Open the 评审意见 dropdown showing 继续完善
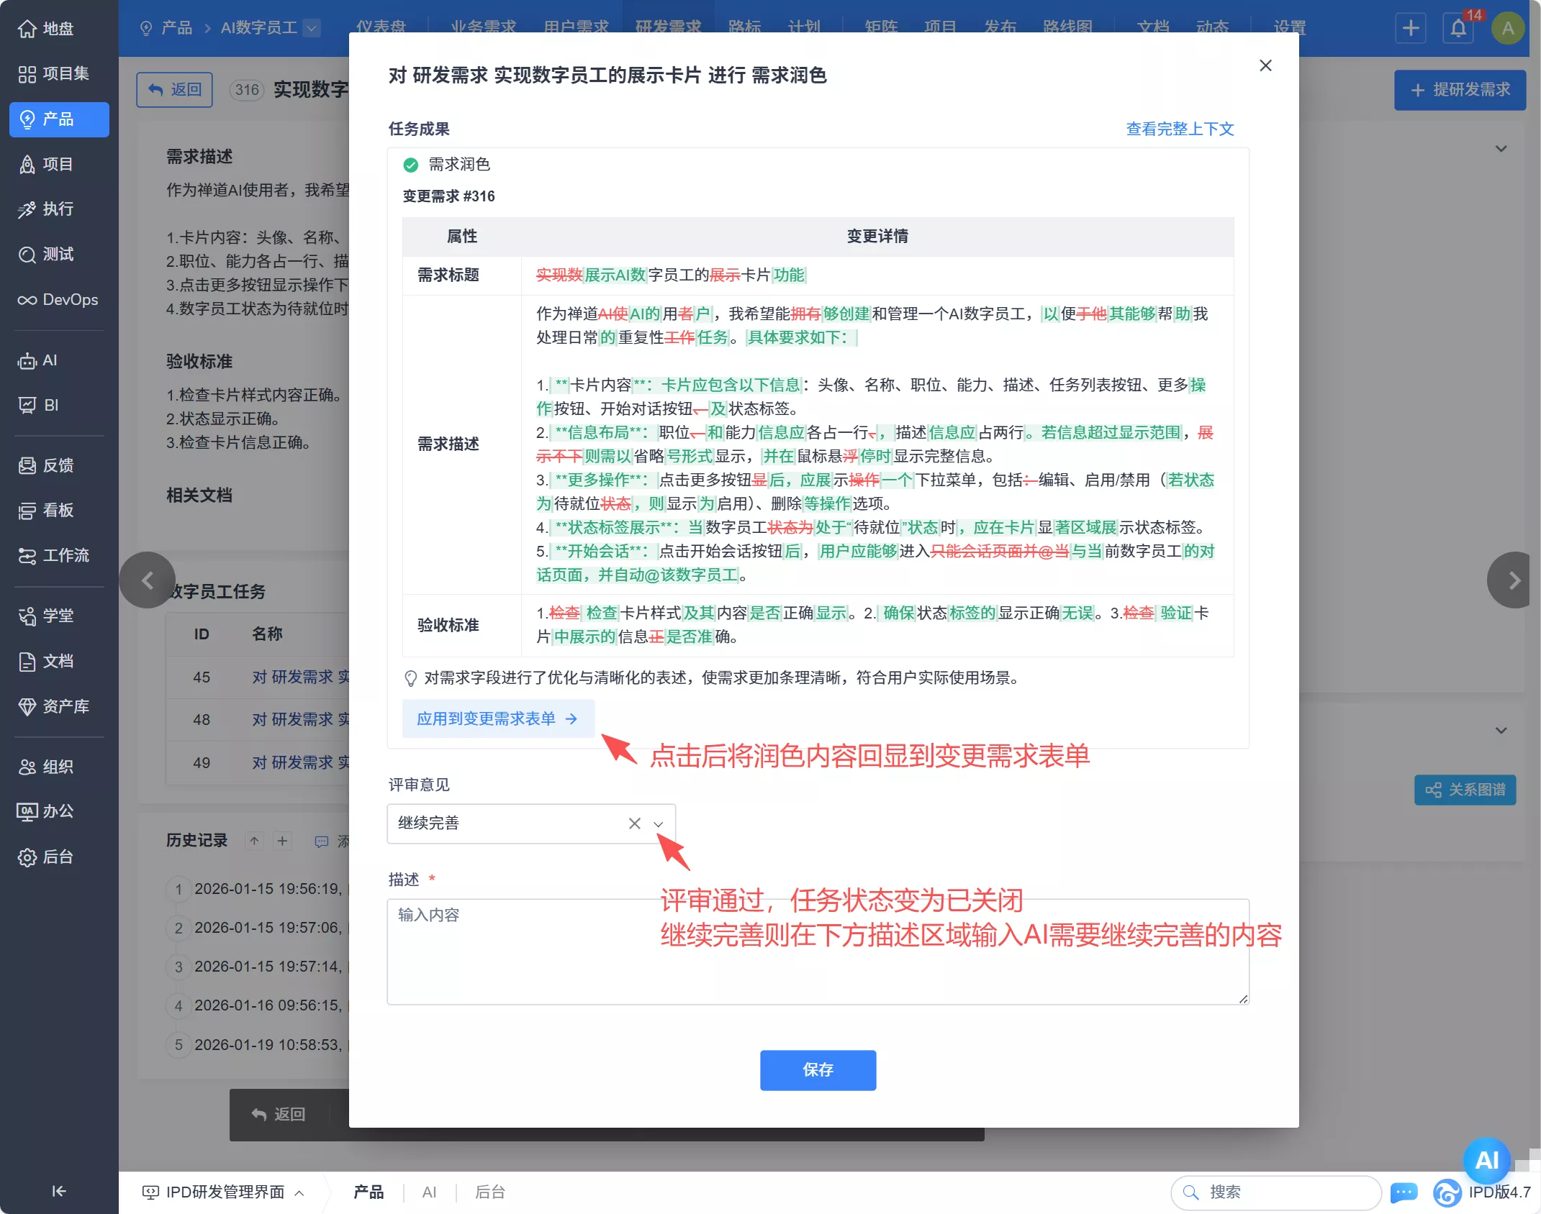 (659, 823)
